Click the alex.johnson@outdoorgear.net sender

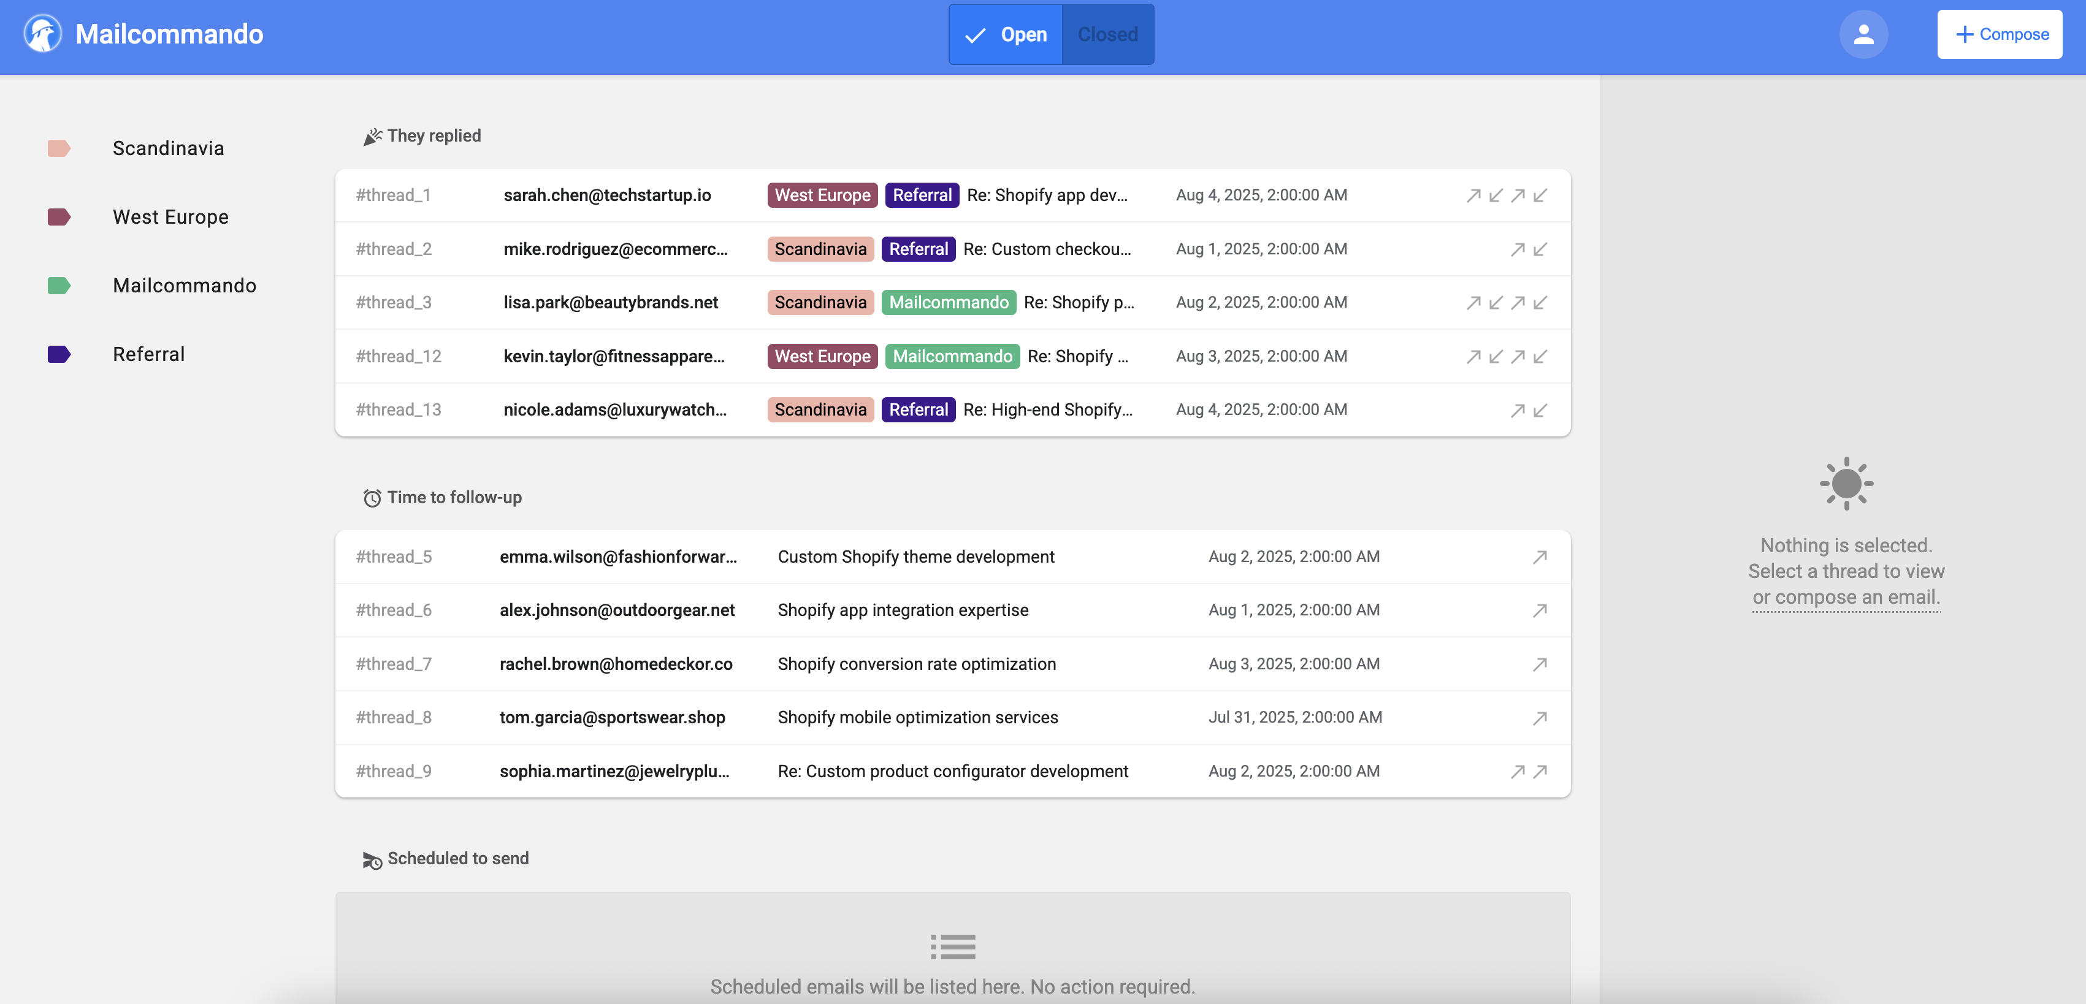tap(617, 610)
